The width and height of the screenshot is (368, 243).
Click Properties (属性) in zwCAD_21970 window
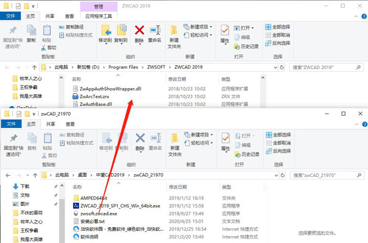click(225, 143)
